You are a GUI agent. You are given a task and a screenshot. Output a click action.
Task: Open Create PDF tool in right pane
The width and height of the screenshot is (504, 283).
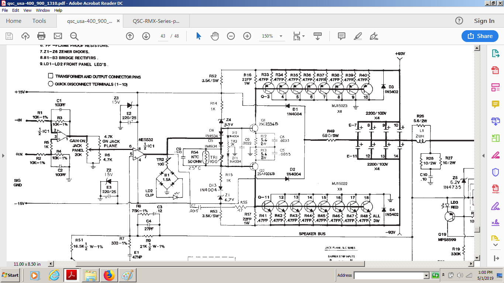pyautogui.click(x=495, y=70)
